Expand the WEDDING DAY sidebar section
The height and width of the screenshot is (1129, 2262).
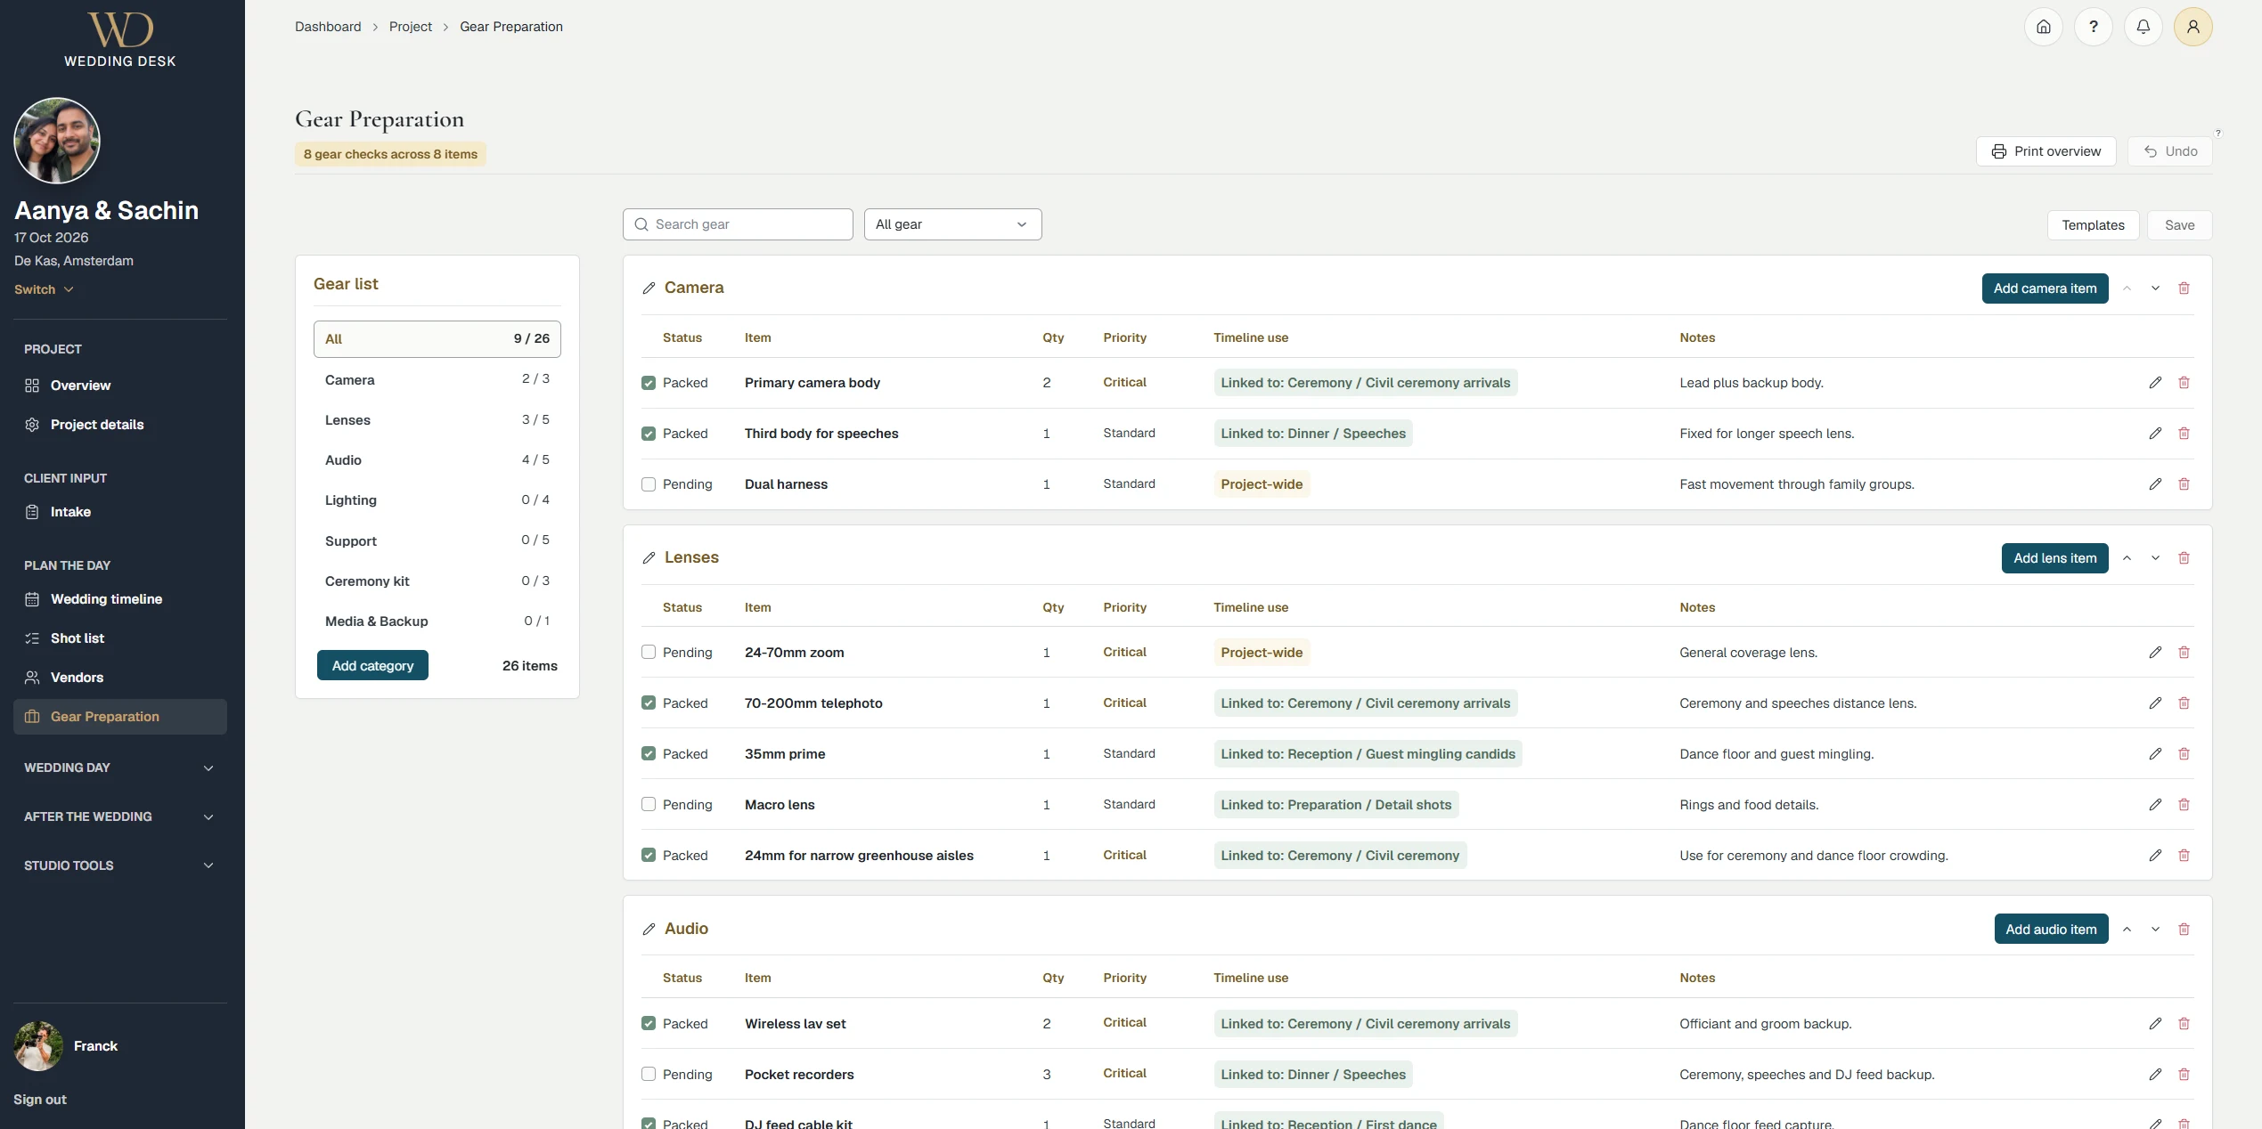point(119,768)
